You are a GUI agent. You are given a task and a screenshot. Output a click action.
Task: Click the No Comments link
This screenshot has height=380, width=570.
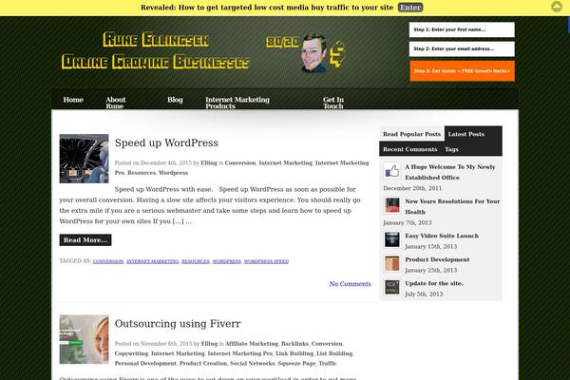coord(350,284)
